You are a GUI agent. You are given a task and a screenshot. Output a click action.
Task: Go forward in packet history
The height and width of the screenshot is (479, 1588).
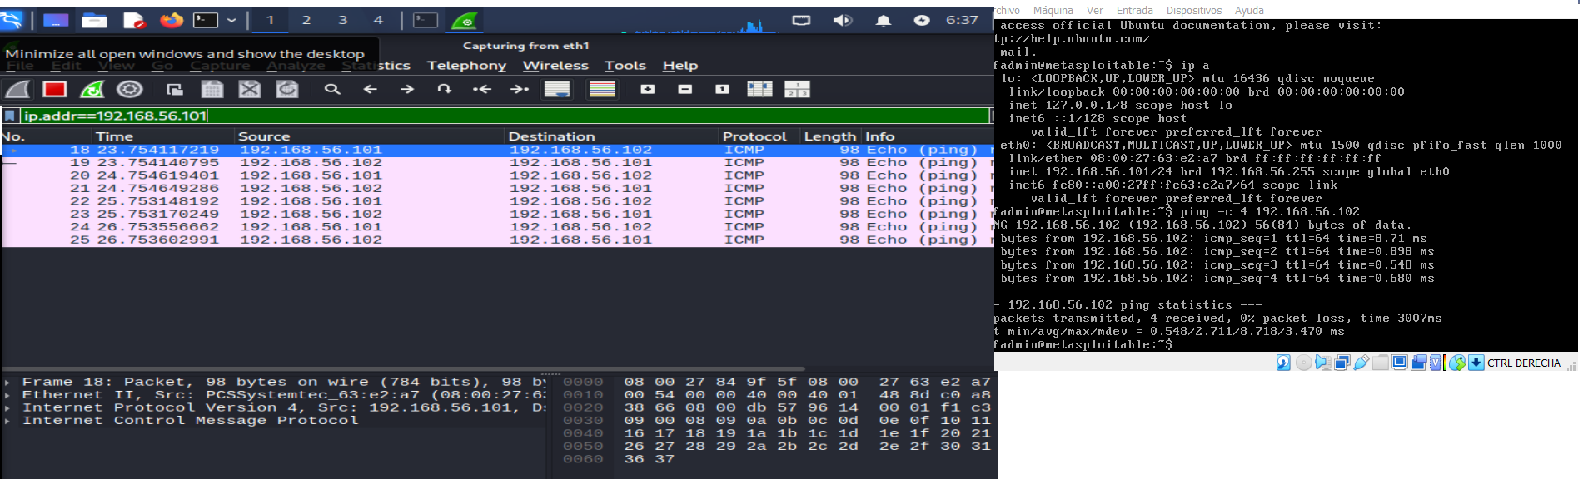(407, 89)
